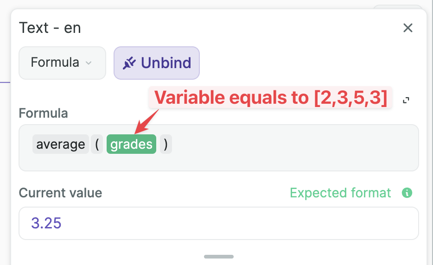Screen dimensions: 433x265
Task: Click the Current value label
Action: coord(60,193)
